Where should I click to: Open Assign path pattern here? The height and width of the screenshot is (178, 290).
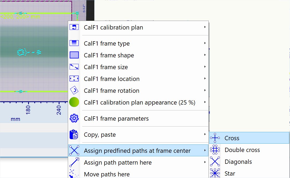click(x=118, y=162)
